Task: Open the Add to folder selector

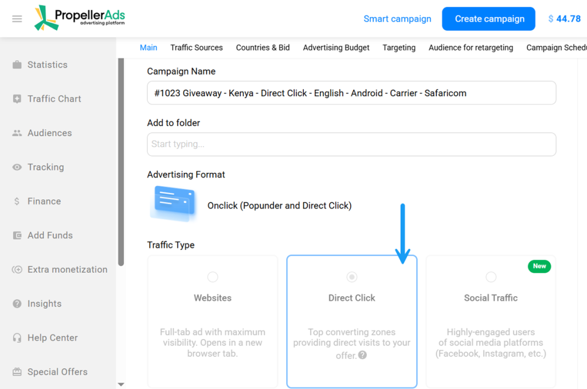Action: coord(351,144)
